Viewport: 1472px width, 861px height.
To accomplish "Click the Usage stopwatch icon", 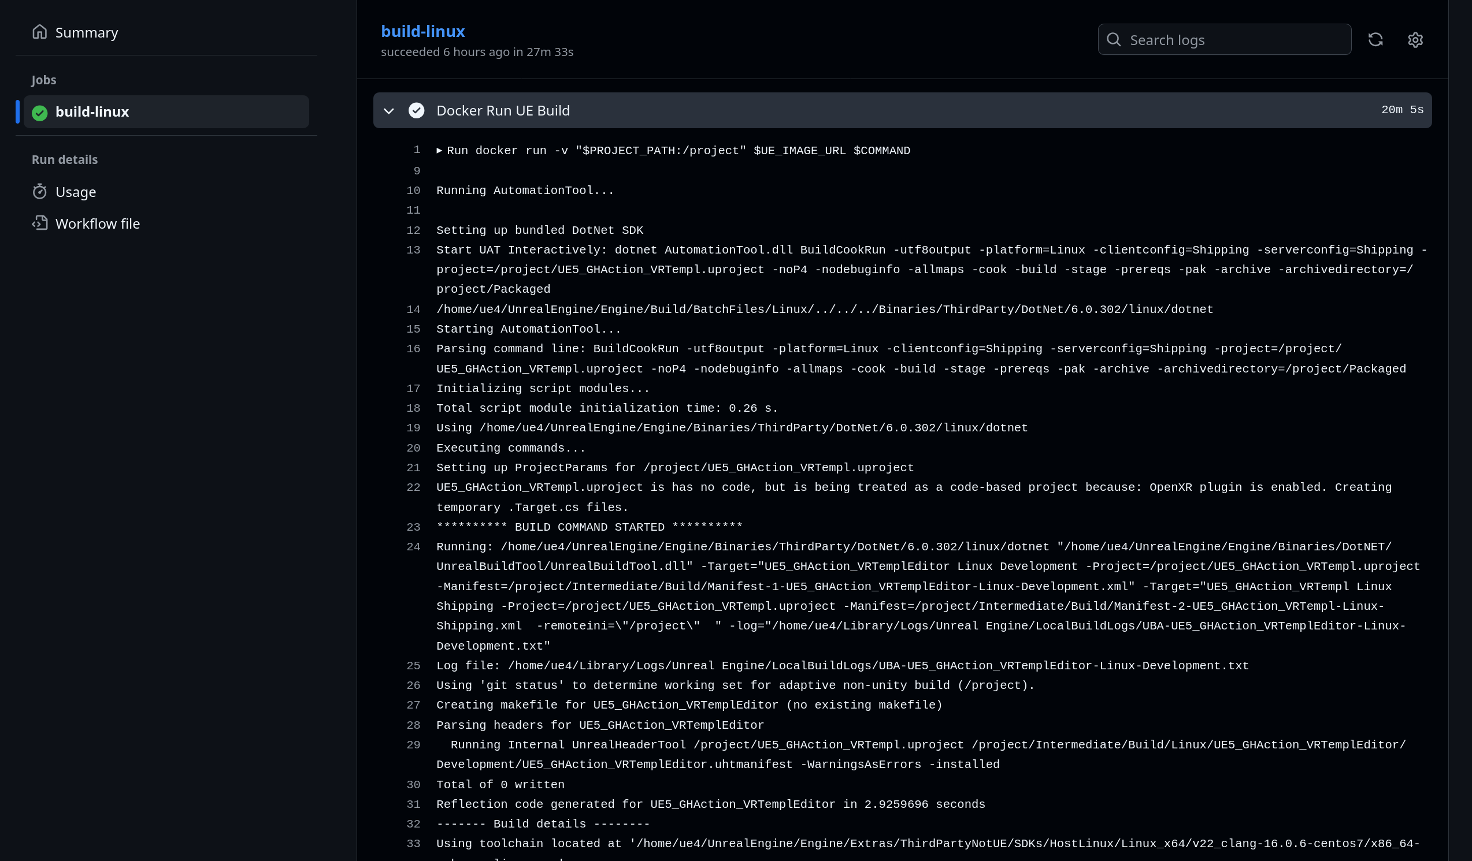I will (39, 192).
